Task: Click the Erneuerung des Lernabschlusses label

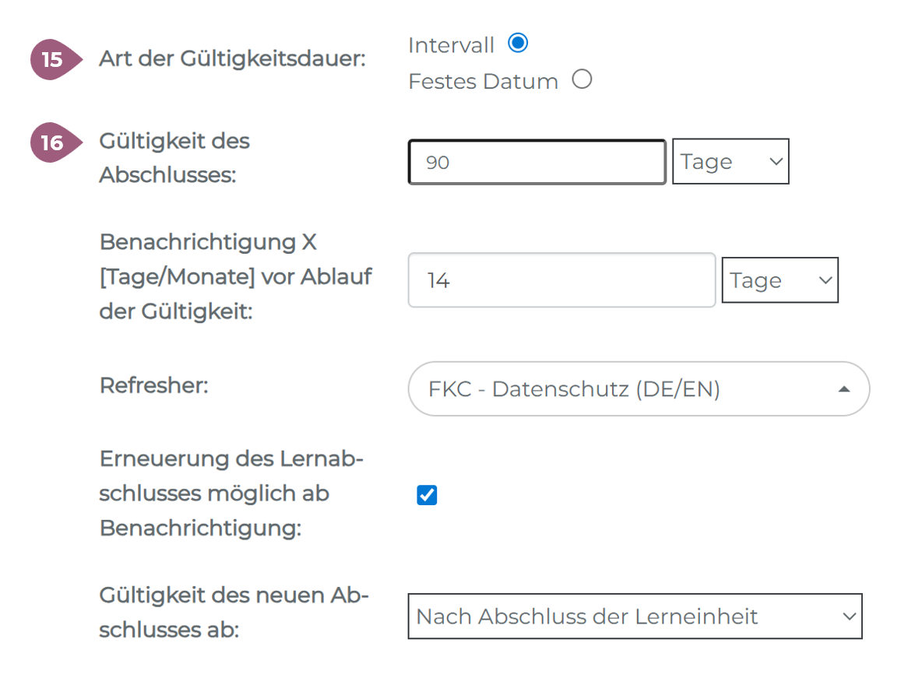Action: coord(232,494)
